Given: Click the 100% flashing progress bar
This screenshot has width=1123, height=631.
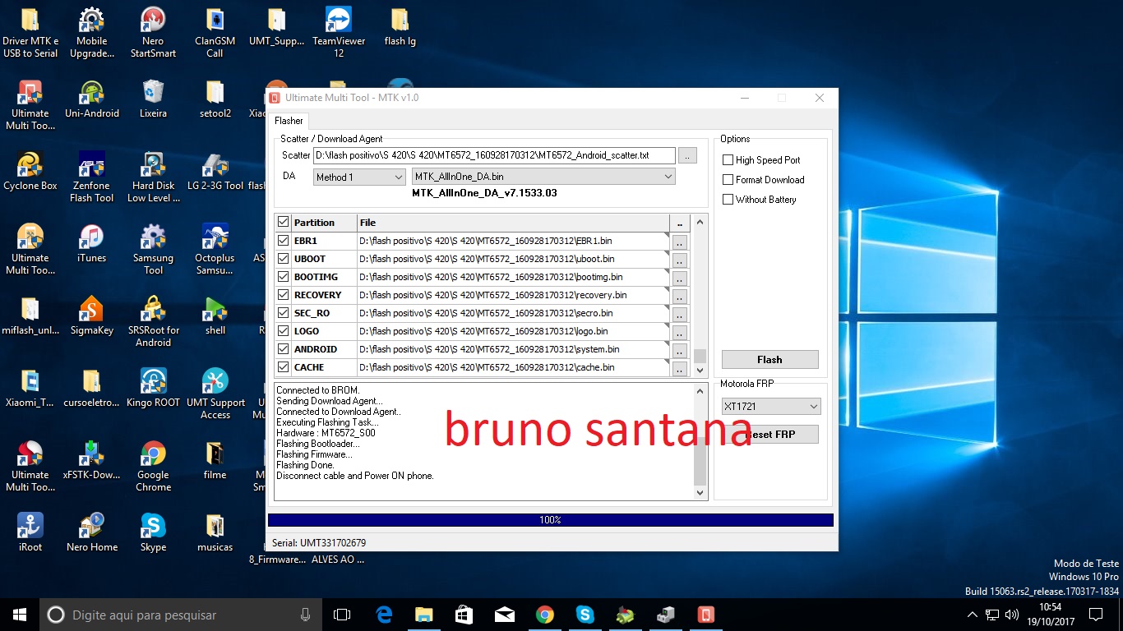Looking at the screenshot, I should [551, 520].
